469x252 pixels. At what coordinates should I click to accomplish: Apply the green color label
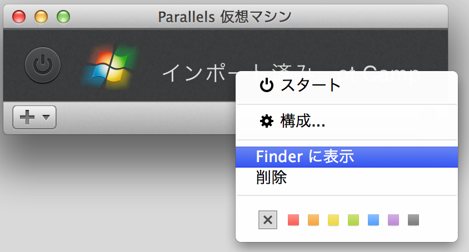[353, 220]
